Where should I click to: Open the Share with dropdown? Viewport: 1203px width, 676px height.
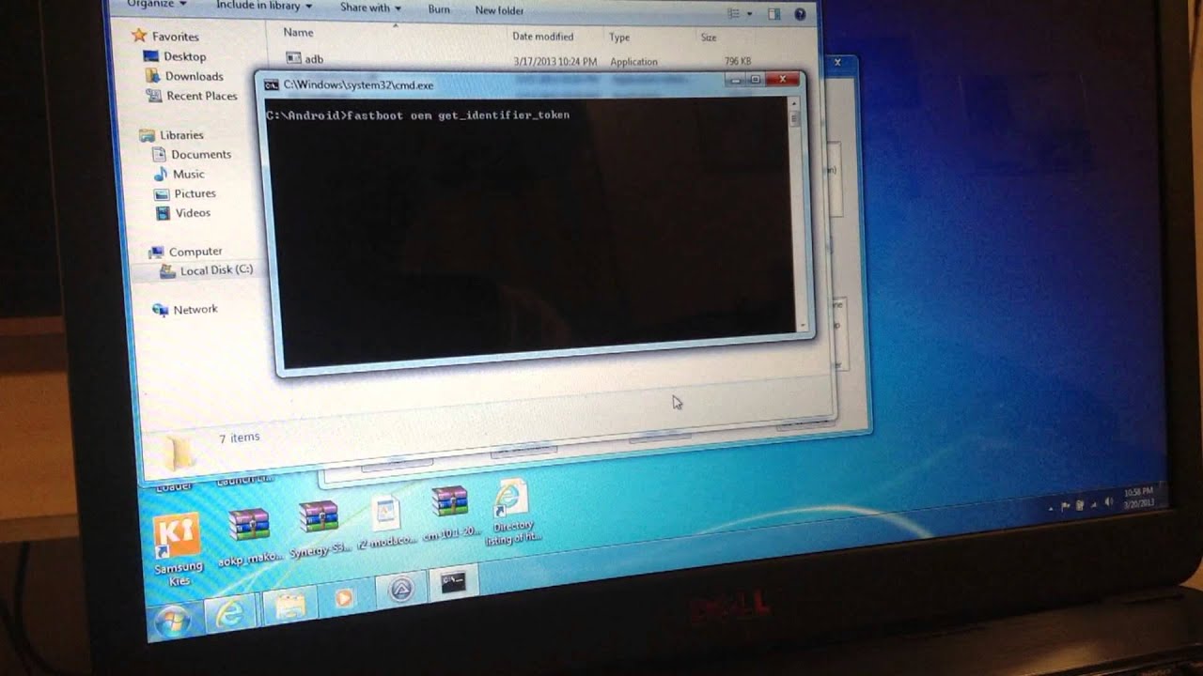coord(370,8)
